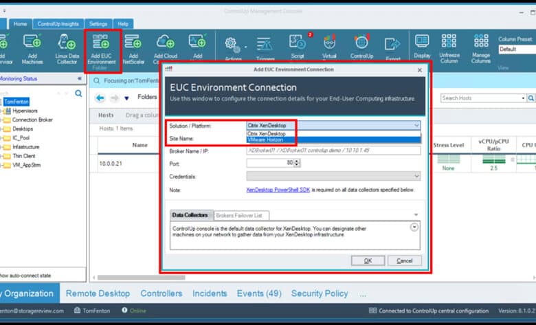Click OK in the EUC dialog
Viewport: 536px width, 325px height.
[368, 260]
